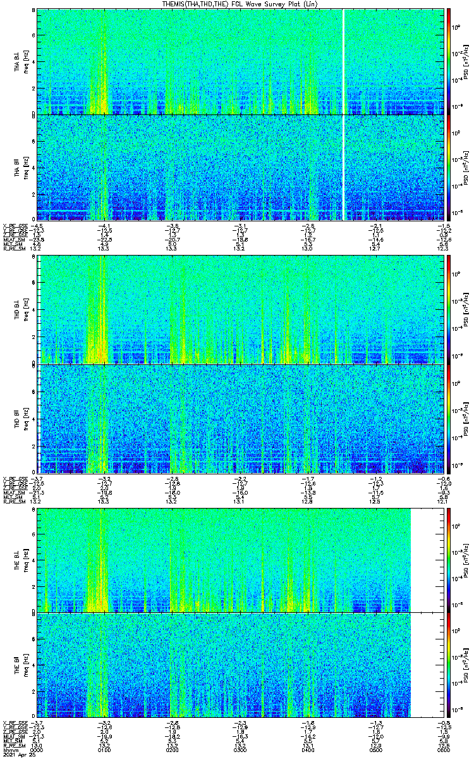Click the THA B-perpendicular PSD color bar
474x759 pixels.
coord(449,61)
